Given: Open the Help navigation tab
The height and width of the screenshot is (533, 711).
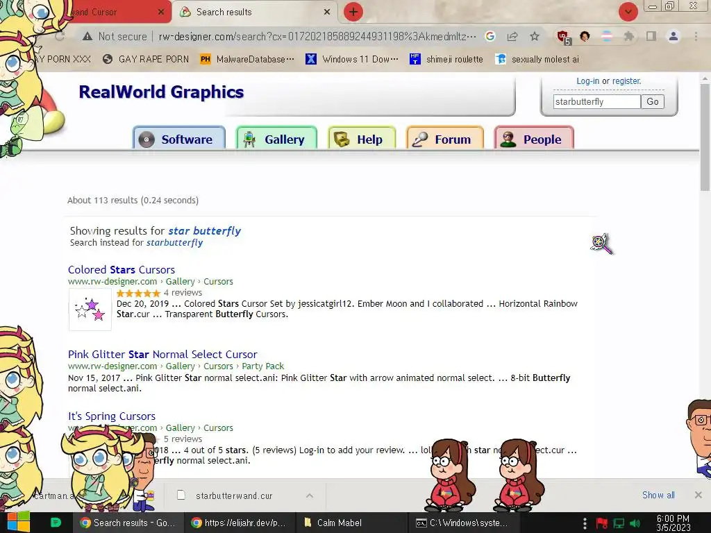Looking at the screenshot, I should pos(362,138).
